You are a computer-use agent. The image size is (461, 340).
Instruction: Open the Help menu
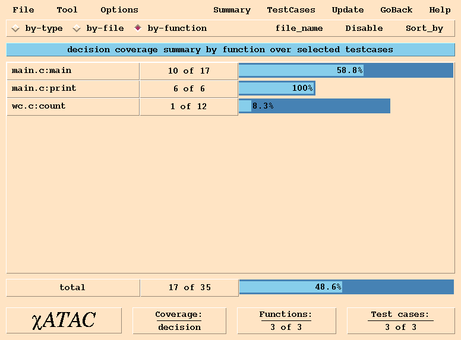click(x=440, y=10)
